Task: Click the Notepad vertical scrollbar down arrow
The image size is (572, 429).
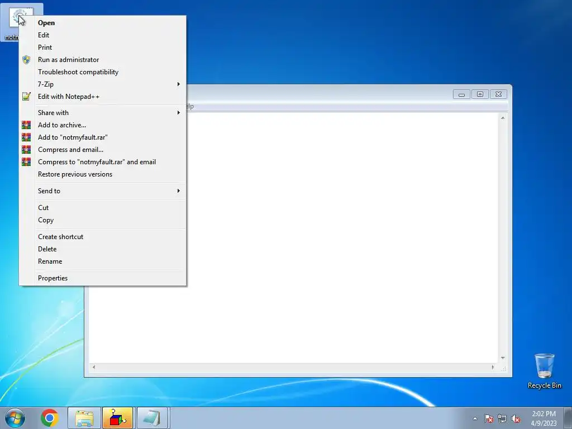Action: tap(503, 358)
